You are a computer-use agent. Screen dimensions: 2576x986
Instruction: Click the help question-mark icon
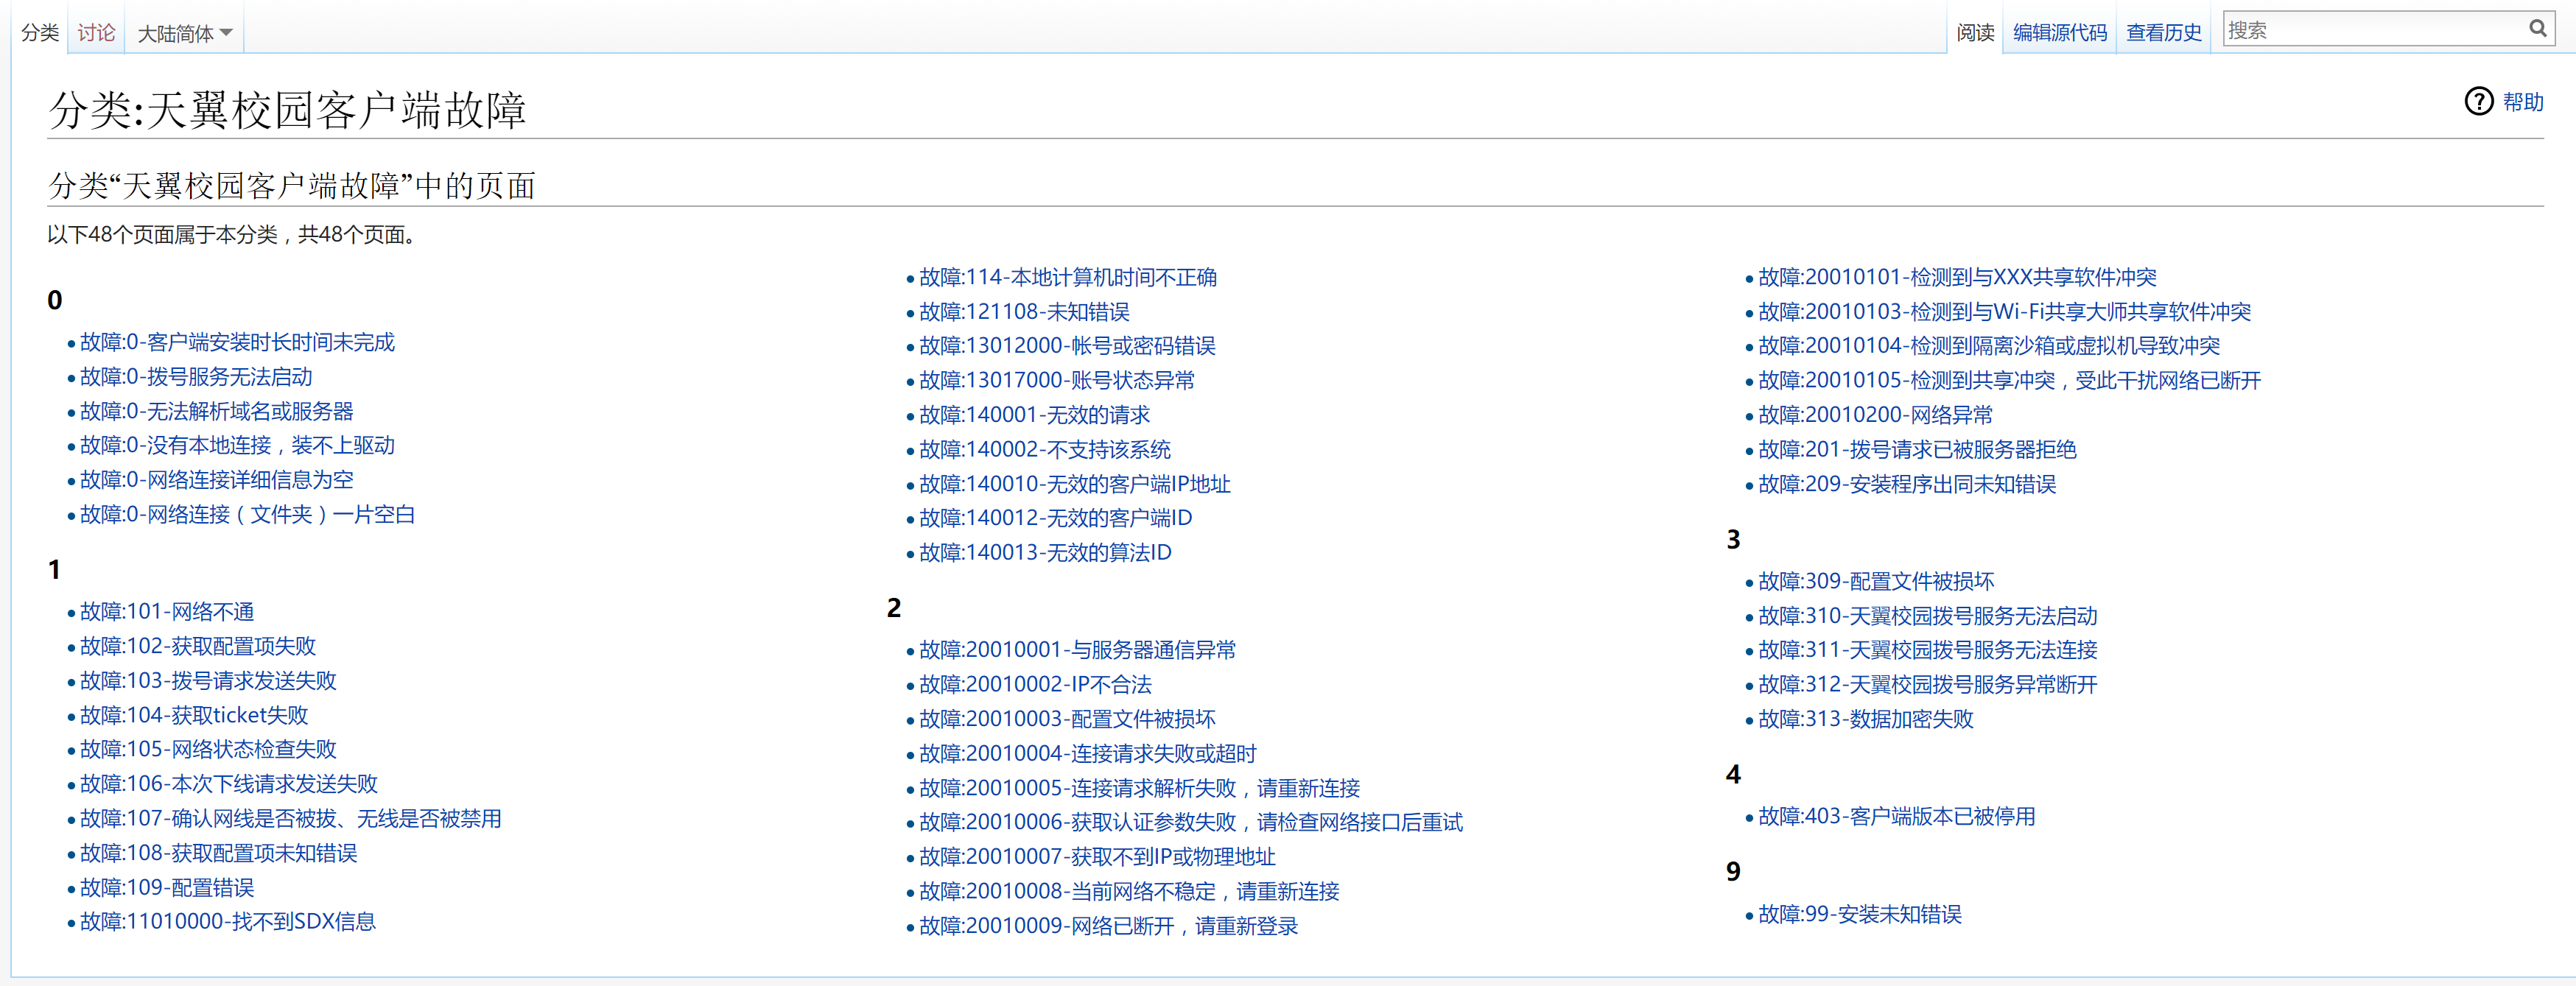pyautogui.click(x=2478, y=102)
